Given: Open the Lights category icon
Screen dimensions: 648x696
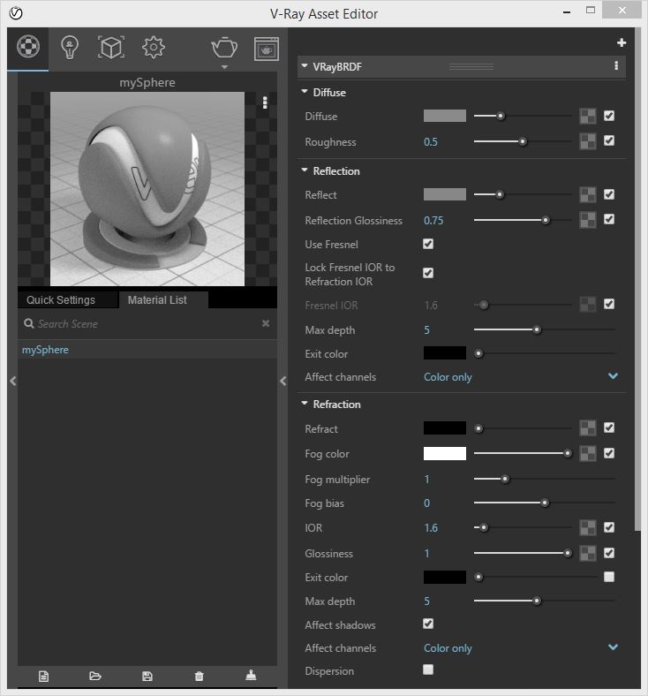Looking at the screenshot, I should pos(70,48).
